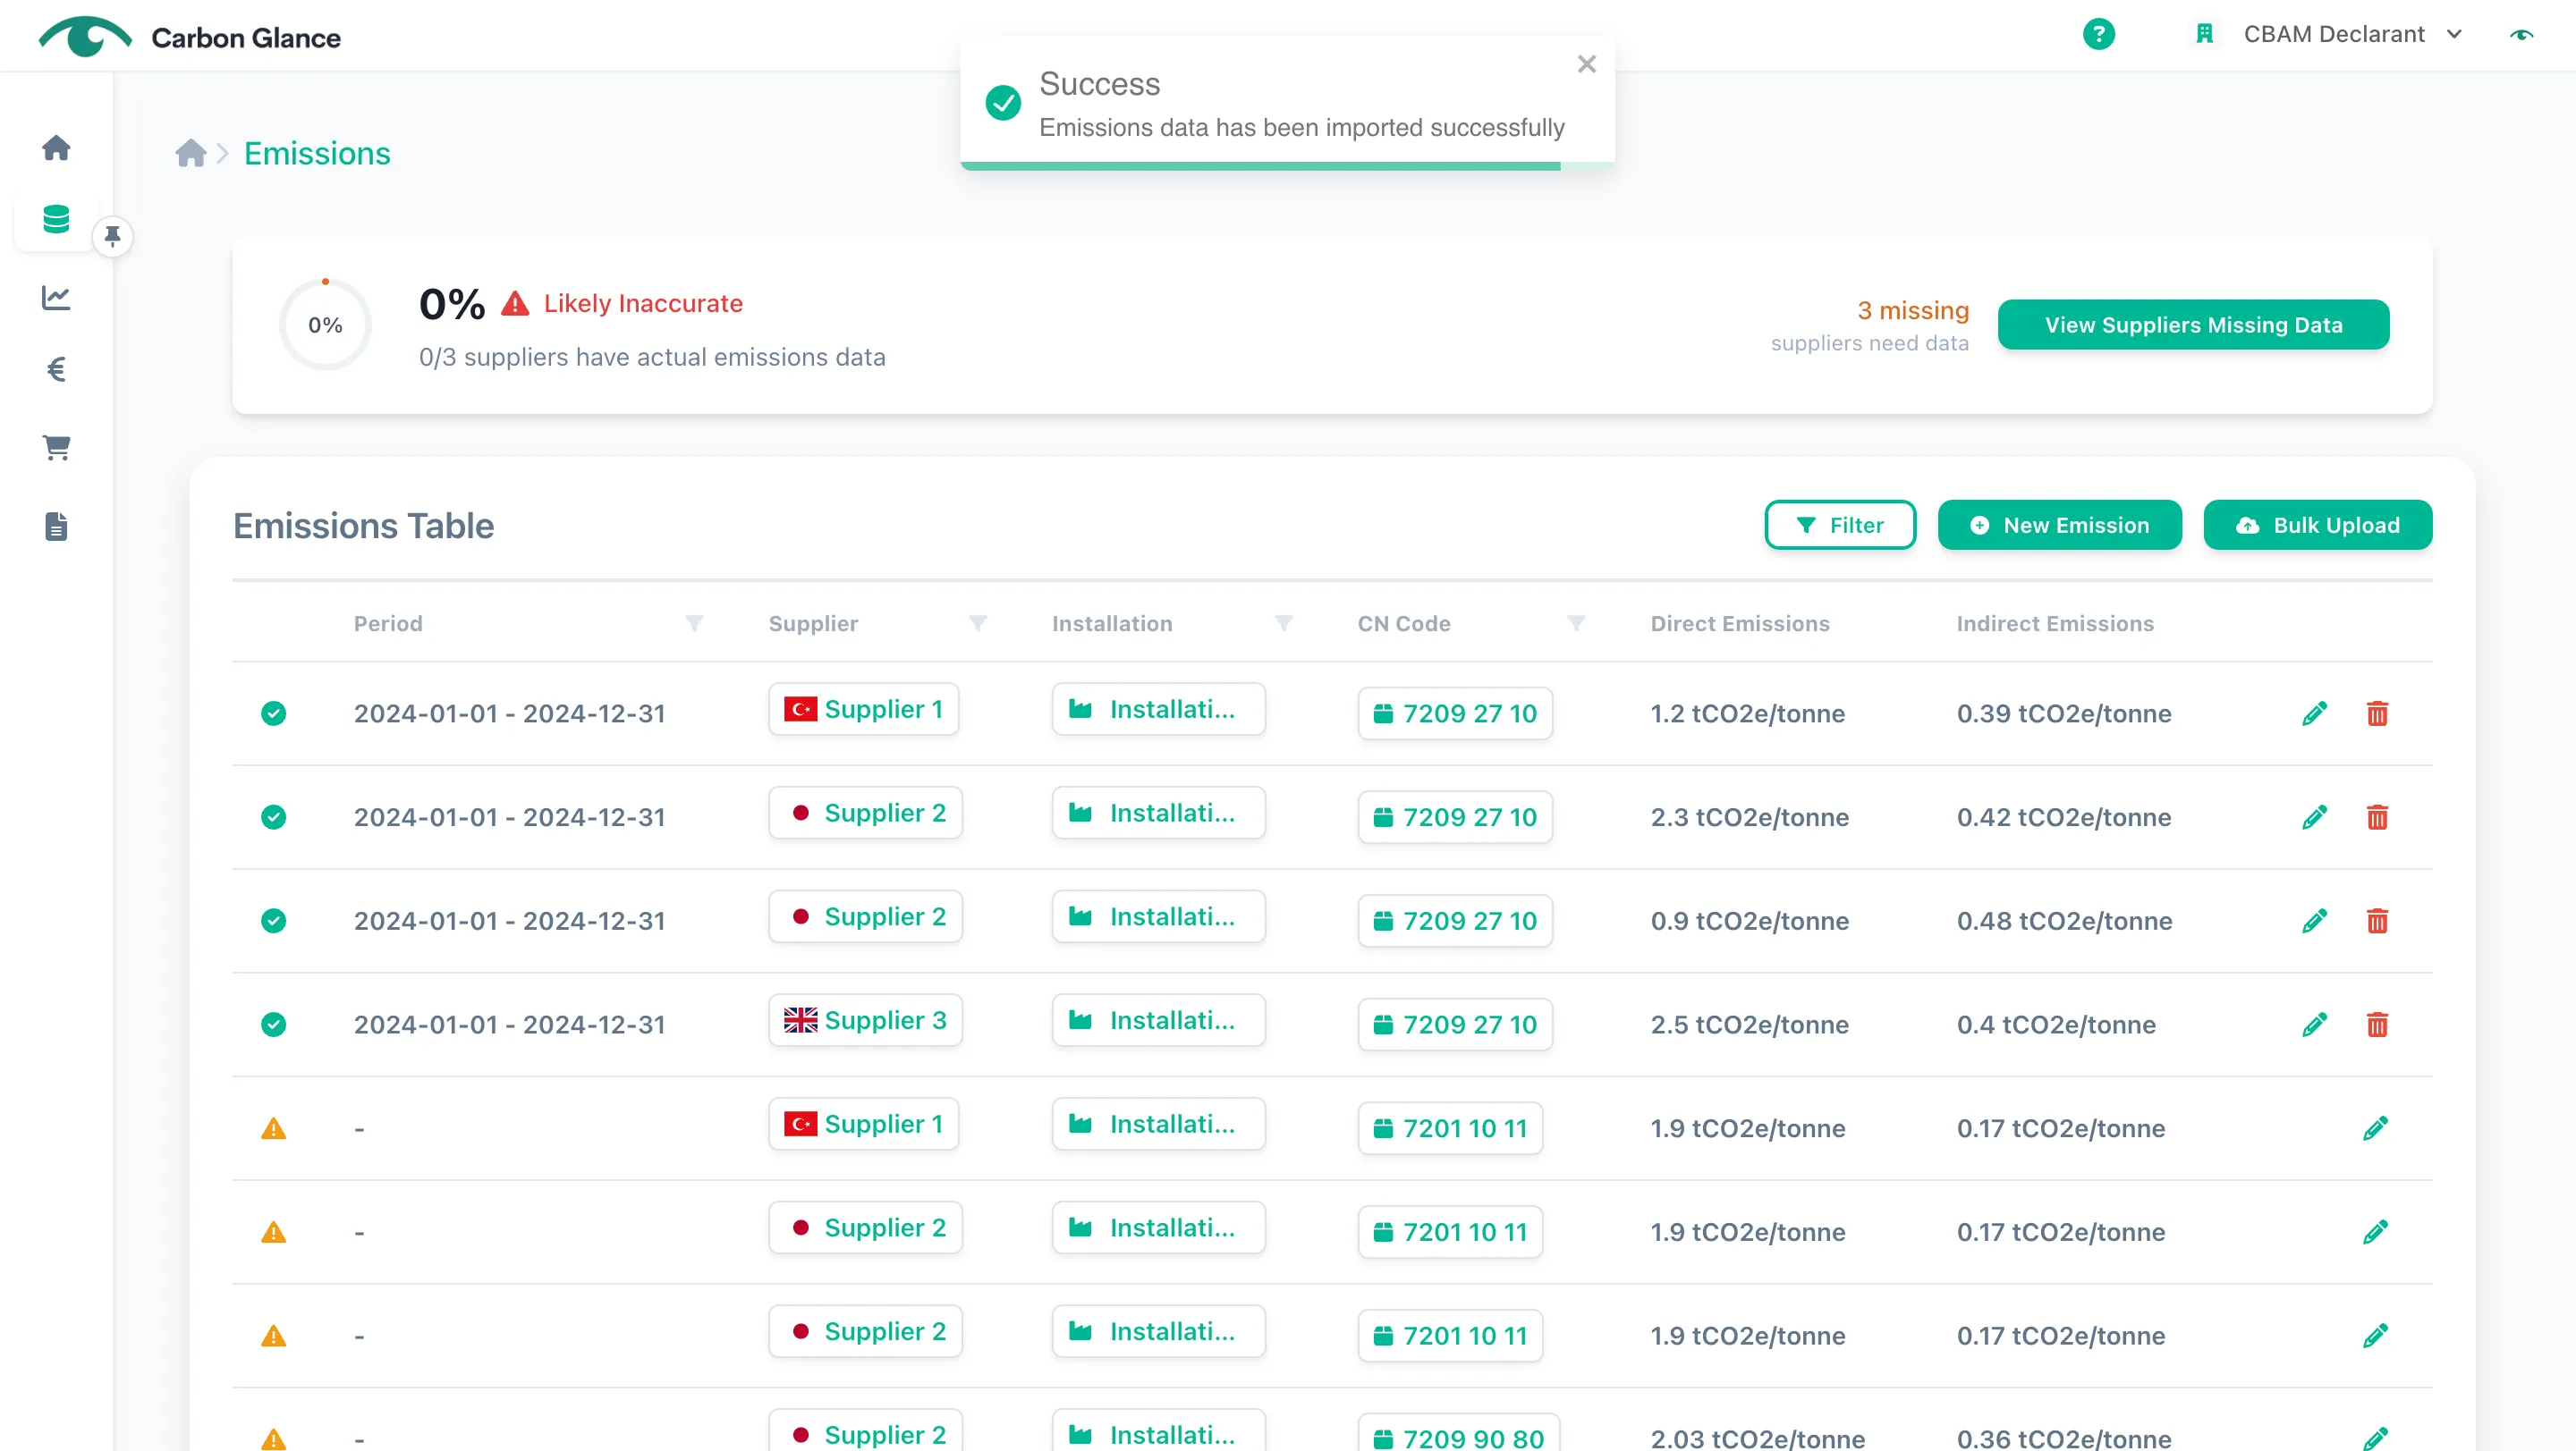Viewport: 2576px width, 1451px height.
Task: Edit the 1.2 tCO2e/tonne emission row
Action: click(x=2314, y=713)
